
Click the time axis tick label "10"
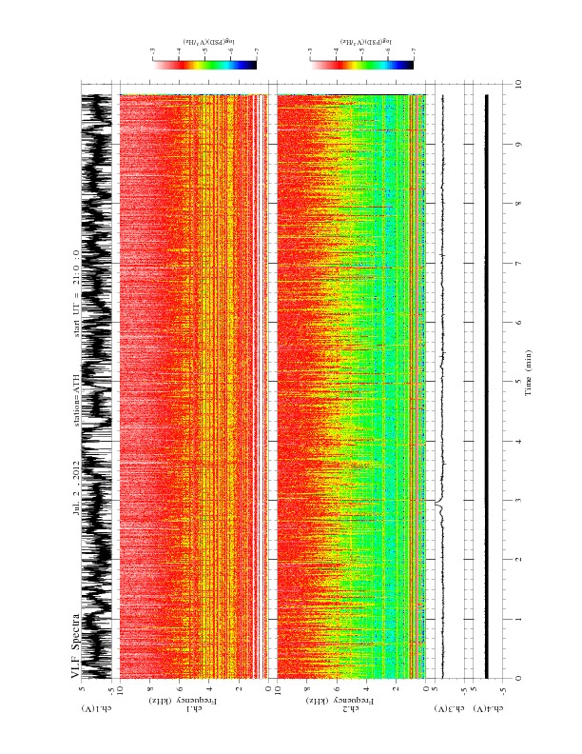coord(518,84)
